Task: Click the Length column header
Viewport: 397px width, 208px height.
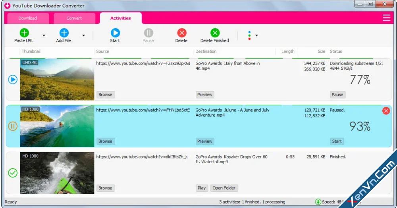Action: coord(288,51)
